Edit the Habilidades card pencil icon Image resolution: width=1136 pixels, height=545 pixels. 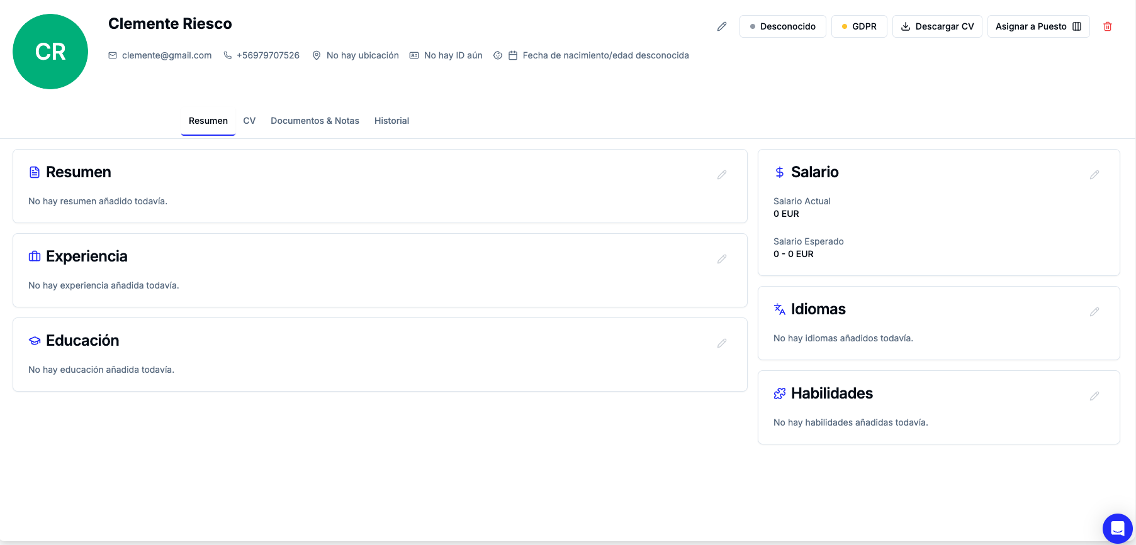click(1094, 396)
